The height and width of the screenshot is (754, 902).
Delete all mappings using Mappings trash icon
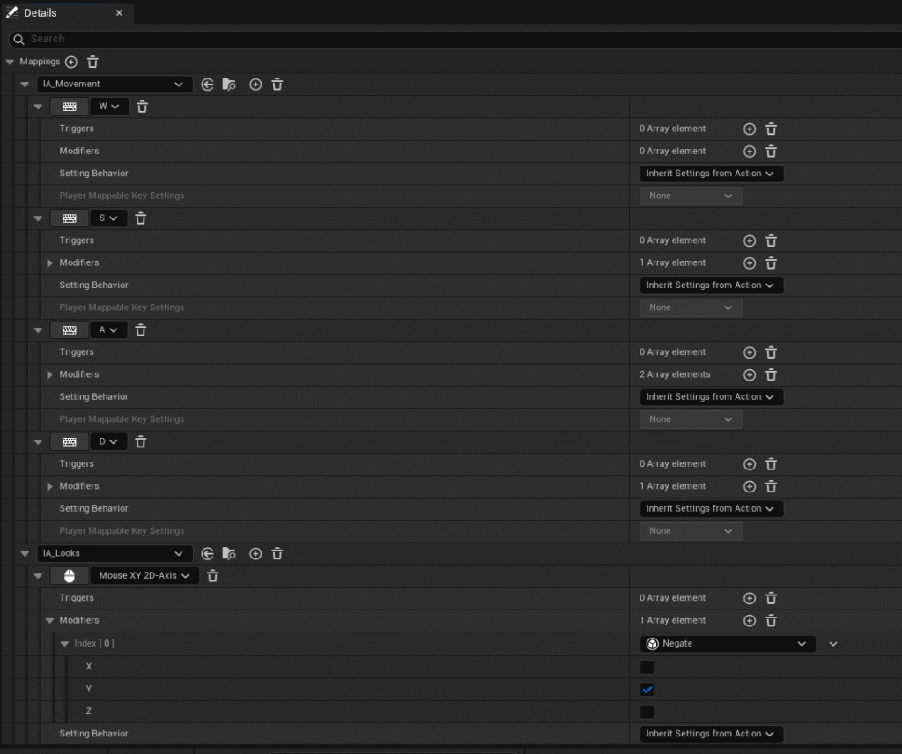pos(92,62)
